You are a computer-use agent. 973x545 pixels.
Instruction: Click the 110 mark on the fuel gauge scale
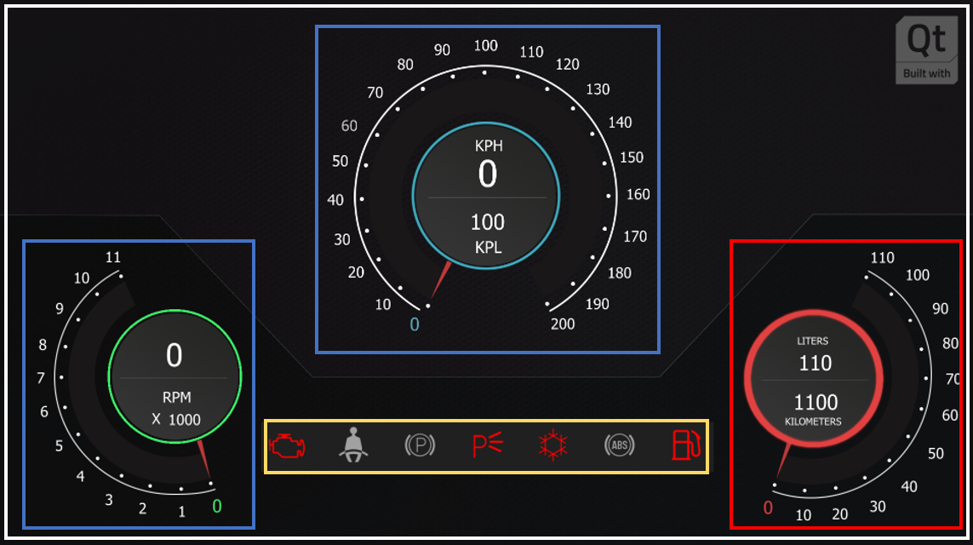[883, 258]
